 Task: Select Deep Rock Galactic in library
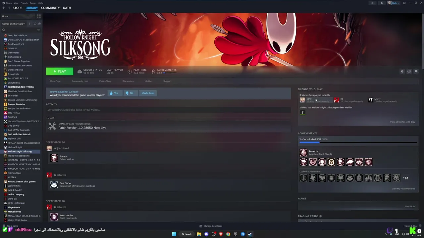click(18, 35)
